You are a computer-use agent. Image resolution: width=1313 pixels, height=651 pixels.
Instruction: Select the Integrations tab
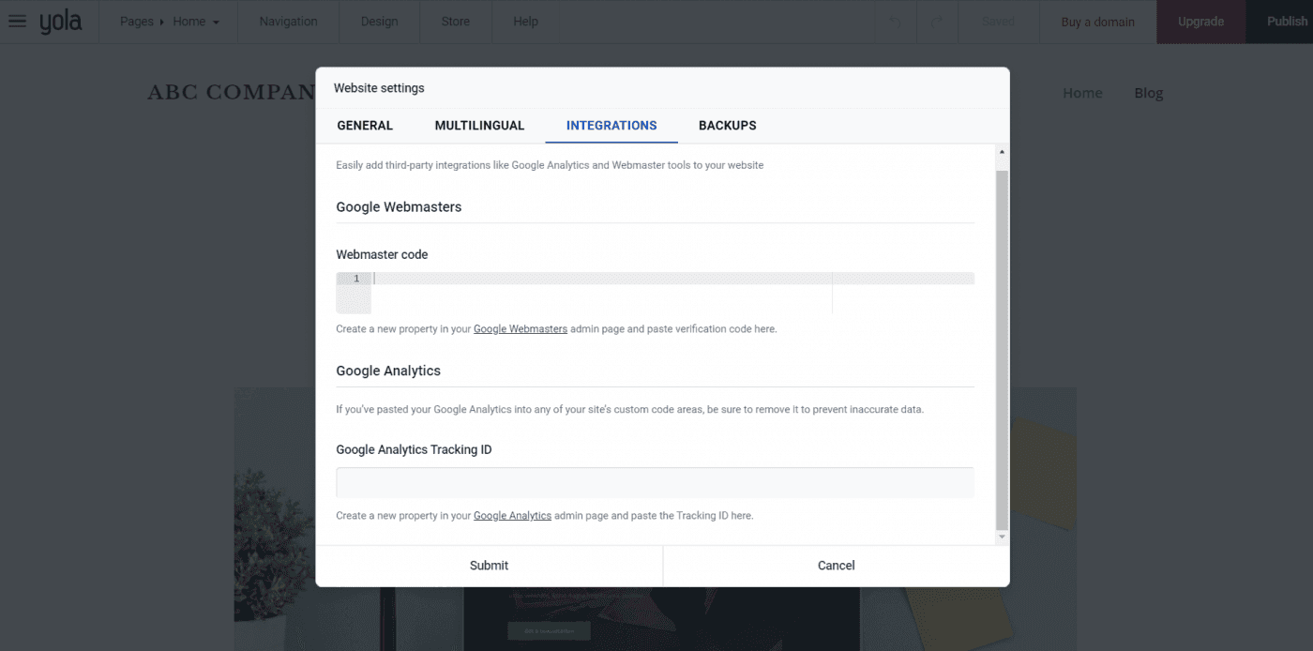click(x=611, y=126)
